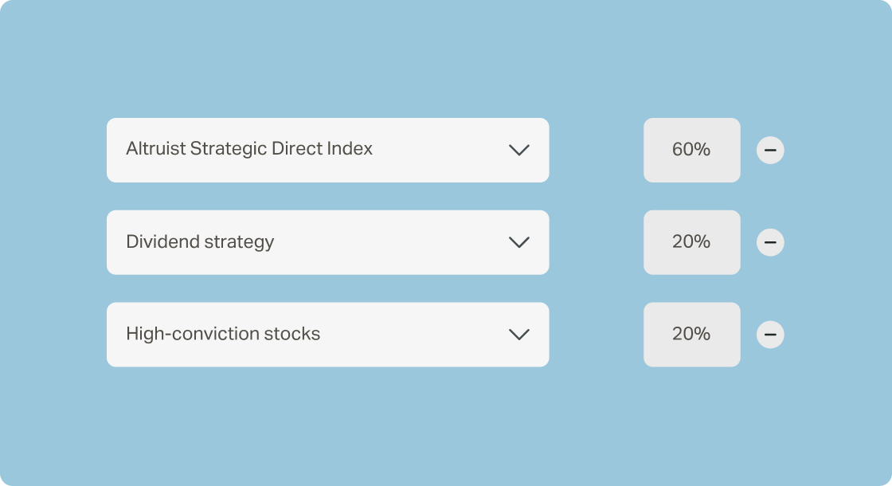Click the chevron beside High-conviction stocks
The width and height of the screenshot is (892, 486).
click(x=518, y=335)
